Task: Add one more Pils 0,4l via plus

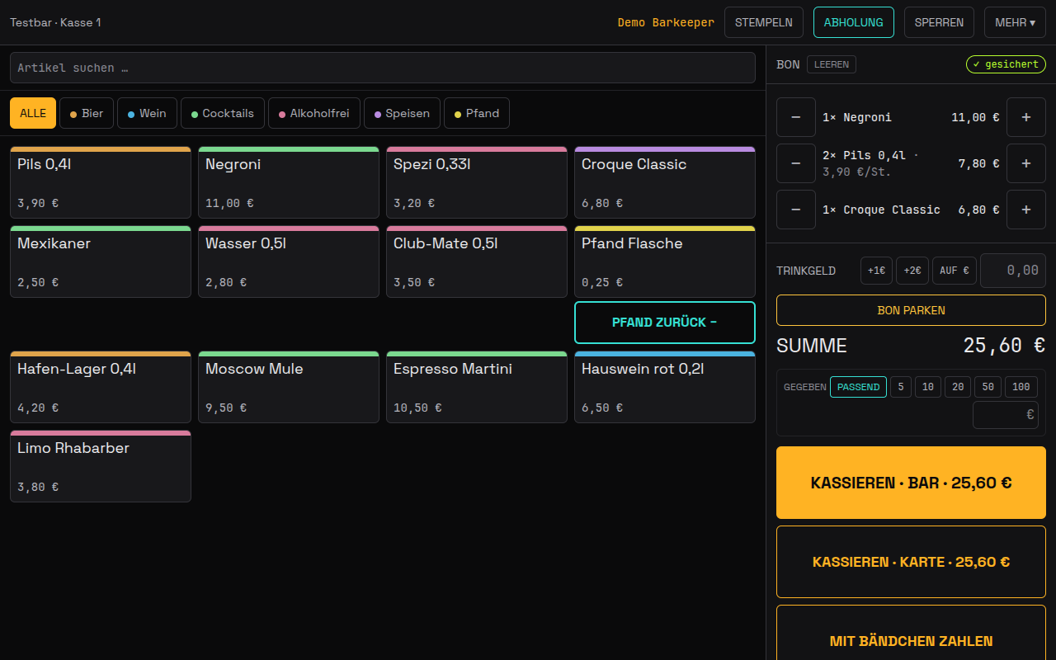Action: (x=1026, y=163)
